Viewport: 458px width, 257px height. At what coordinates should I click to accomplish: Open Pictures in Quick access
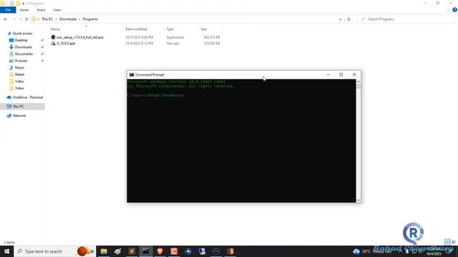click(21, 61)
